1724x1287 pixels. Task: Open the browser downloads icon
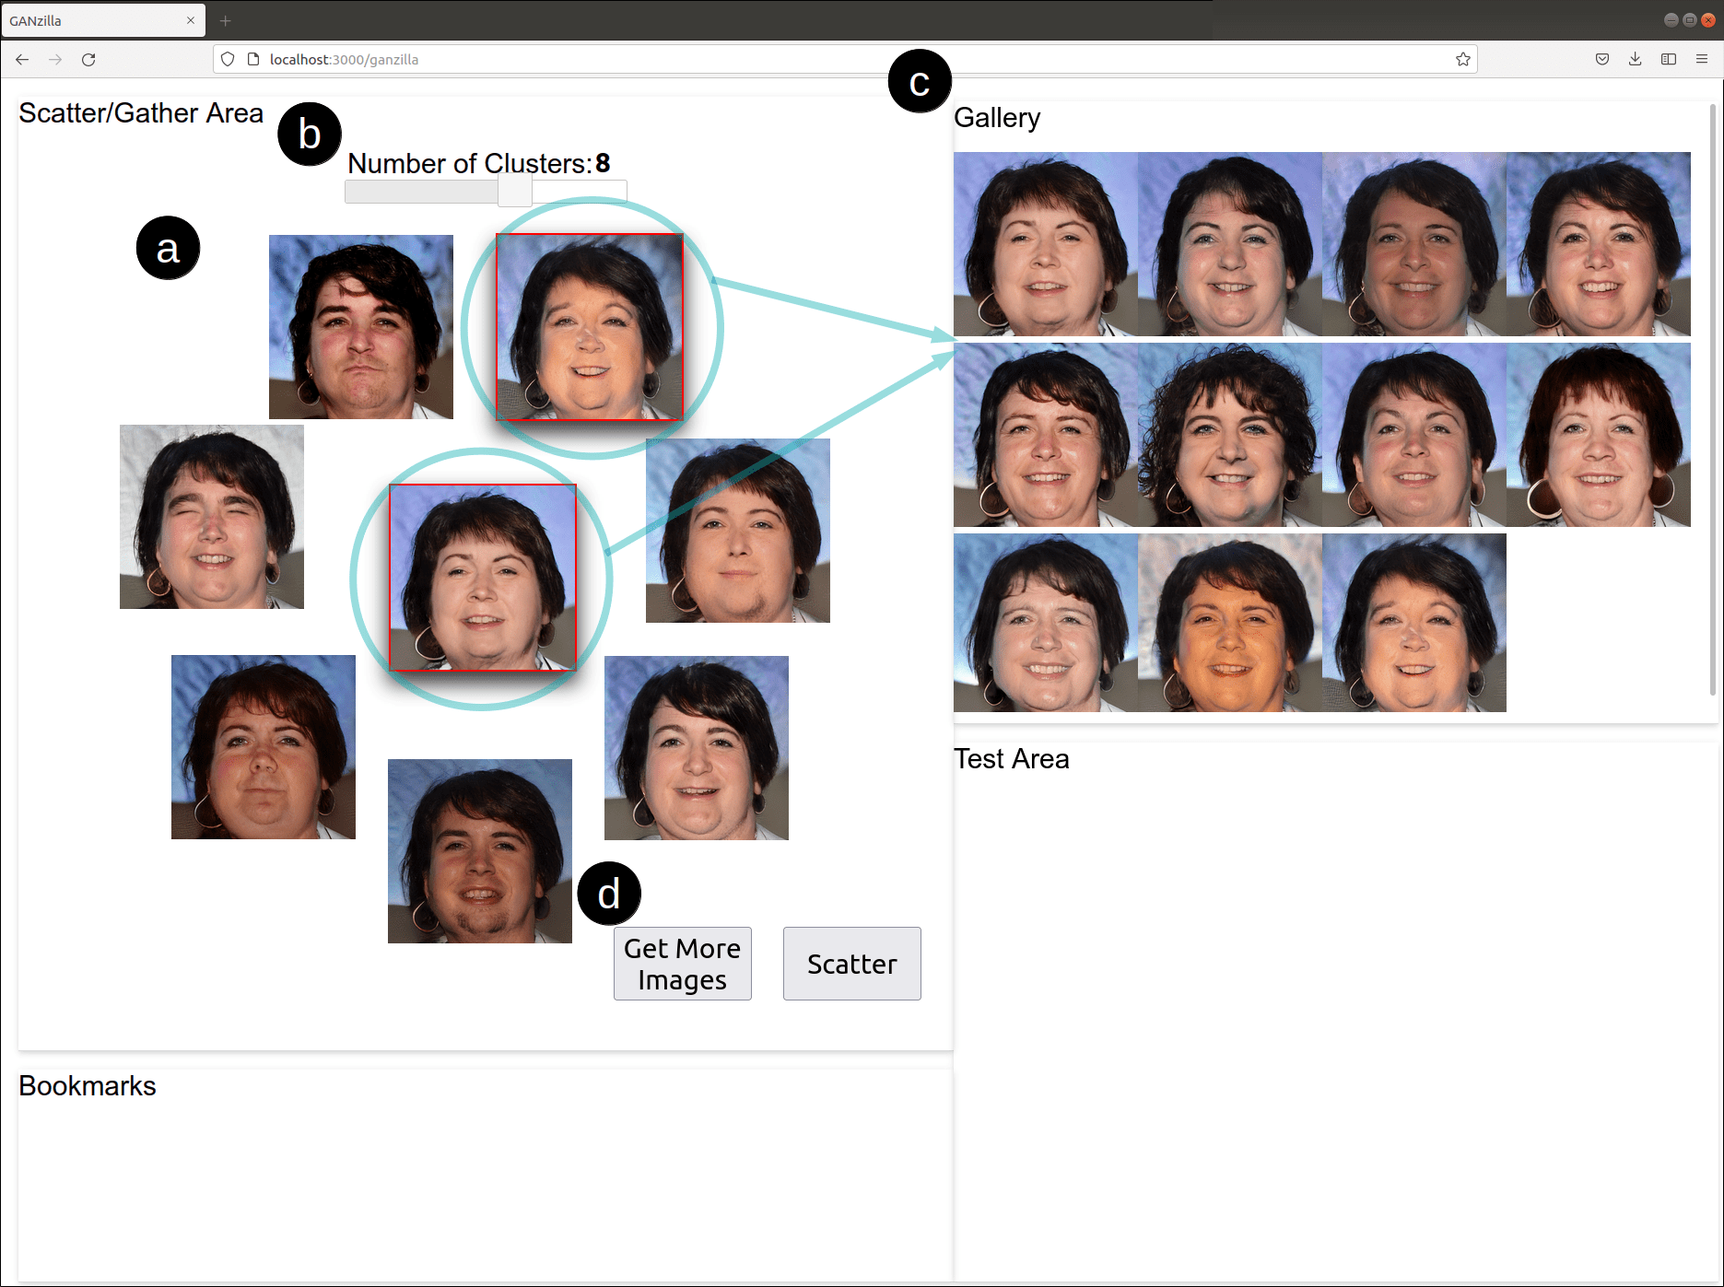pyautogui.click(x=1635, y=60)
